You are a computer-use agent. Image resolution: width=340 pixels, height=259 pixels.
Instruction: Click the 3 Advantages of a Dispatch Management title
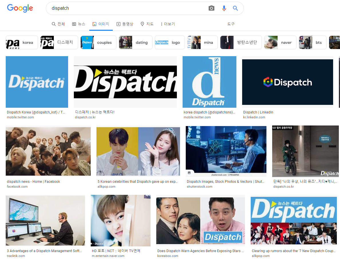[x=44, y=251]
